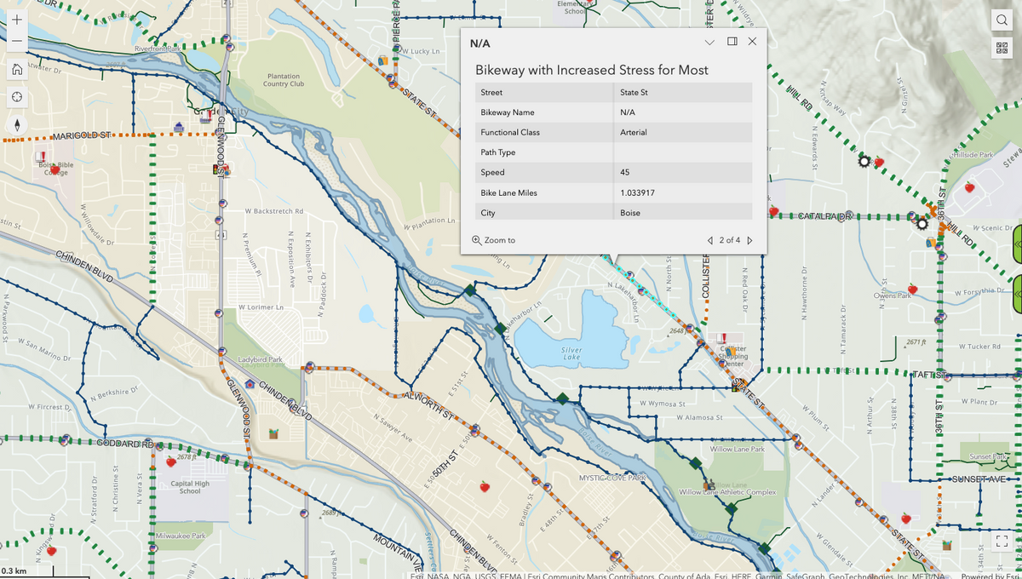This screenshot has height=579, width=1022.
Task: Go back to the previous popup feature
Action: [709, 240]
